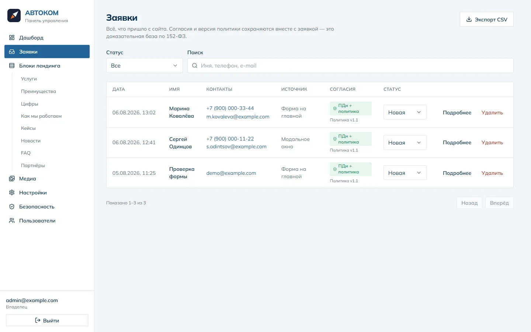This screenshot has width=531, height=332.
Task: Click date 06.08.2026, 12:41
Action: click(x=134, y=142)
